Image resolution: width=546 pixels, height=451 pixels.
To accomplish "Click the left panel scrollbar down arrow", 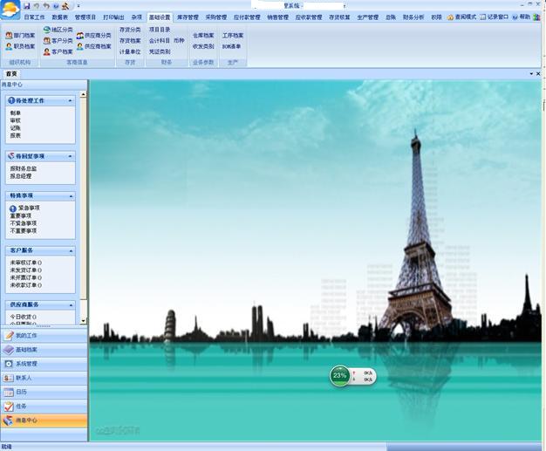I will 83,321.
